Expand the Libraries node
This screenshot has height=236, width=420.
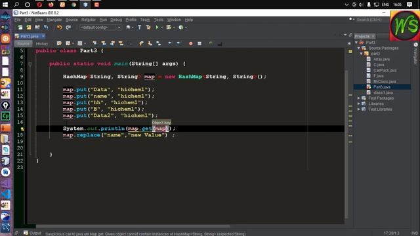click(359, 104)
